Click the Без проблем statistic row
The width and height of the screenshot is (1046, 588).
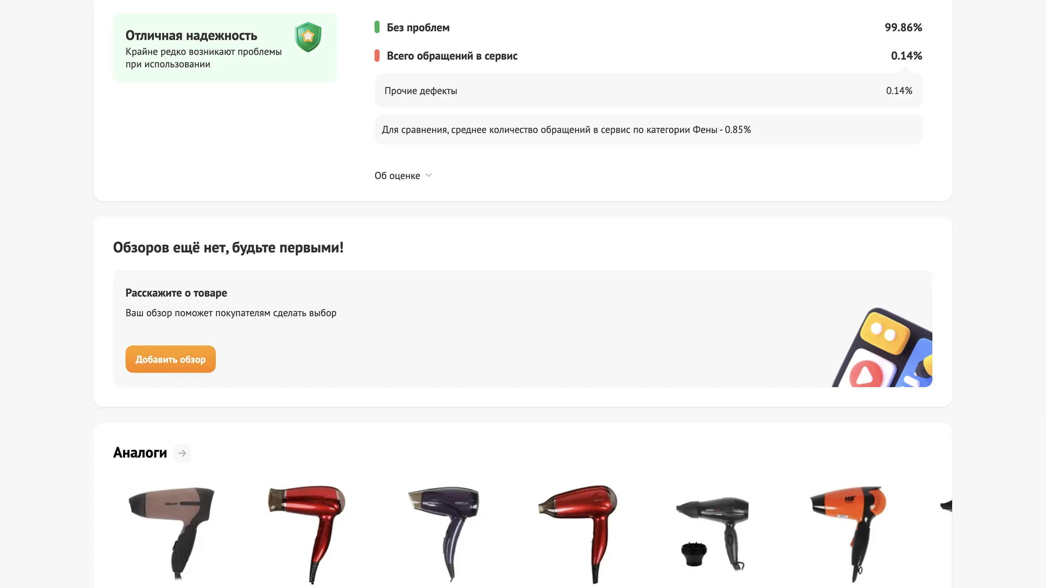[x=648, y=27]
